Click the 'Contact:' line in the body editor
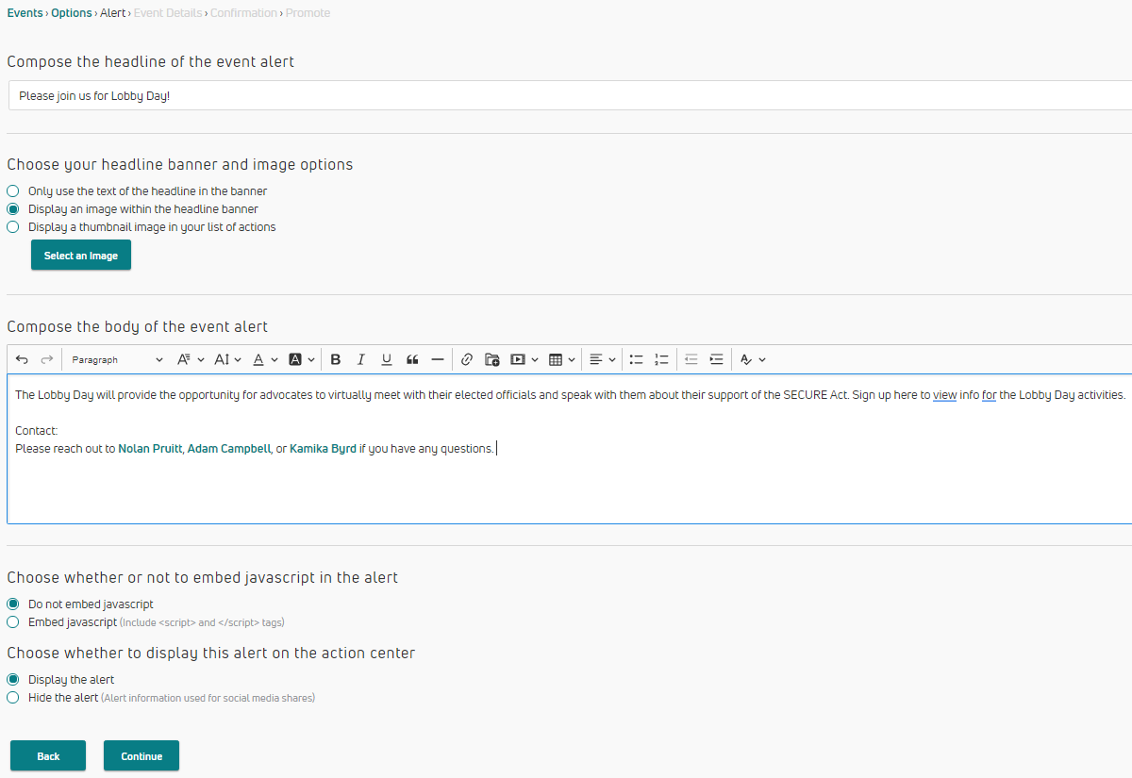The height and width of the screenshot is (778, 1132). (37, 431)
